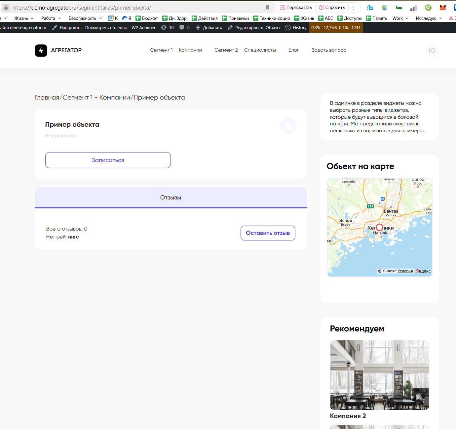Open the Доступы spreadsheet bookmark

tap(350, 18)
